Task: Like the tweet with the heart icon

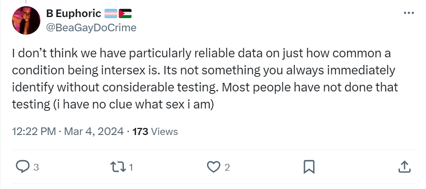Action: [x=214, y=167]
